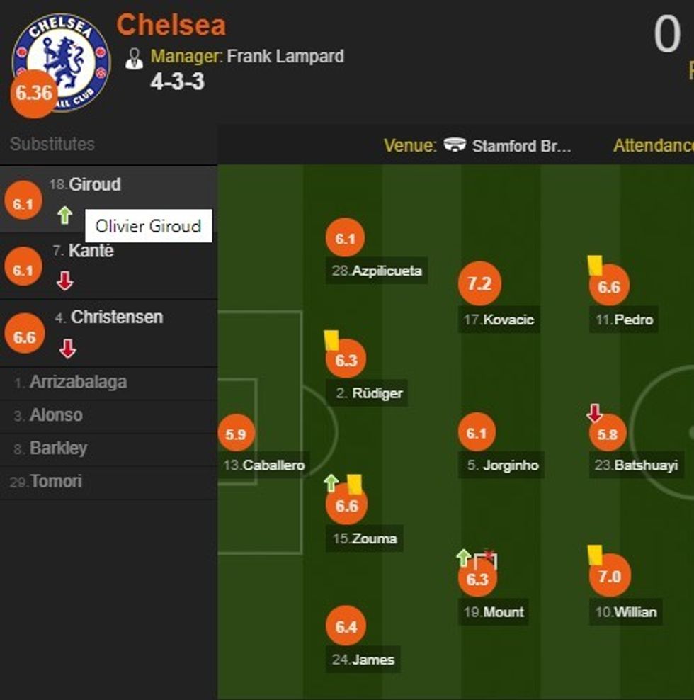Click Kovacic's 7.2 rating circle
Viewport: 694px width, 700px height.
tap(479, 284)
